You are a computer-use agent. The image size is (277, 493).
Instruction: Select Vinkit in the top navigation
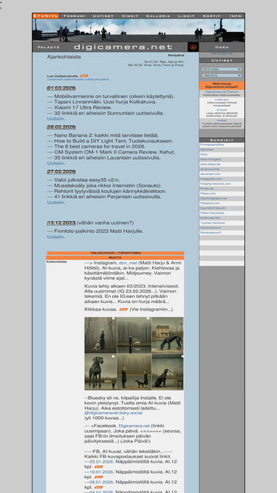(130, 16)
